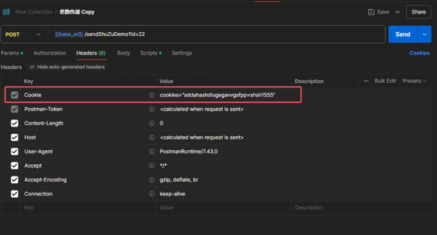Image resolution: width=437 pixels, height=235 pixels.
Task: Uncheck the Accept-Encoding header checkbox
Action: tap(15, 180)
